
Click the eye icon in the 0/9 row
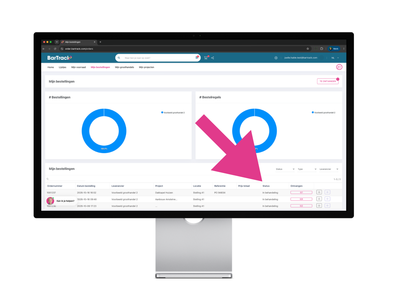pyautogui.click(x=327, y=199)
